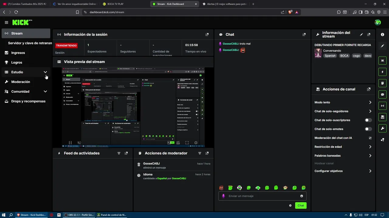Click the stream preview video

pyautogui.click(x=133, y=107)
